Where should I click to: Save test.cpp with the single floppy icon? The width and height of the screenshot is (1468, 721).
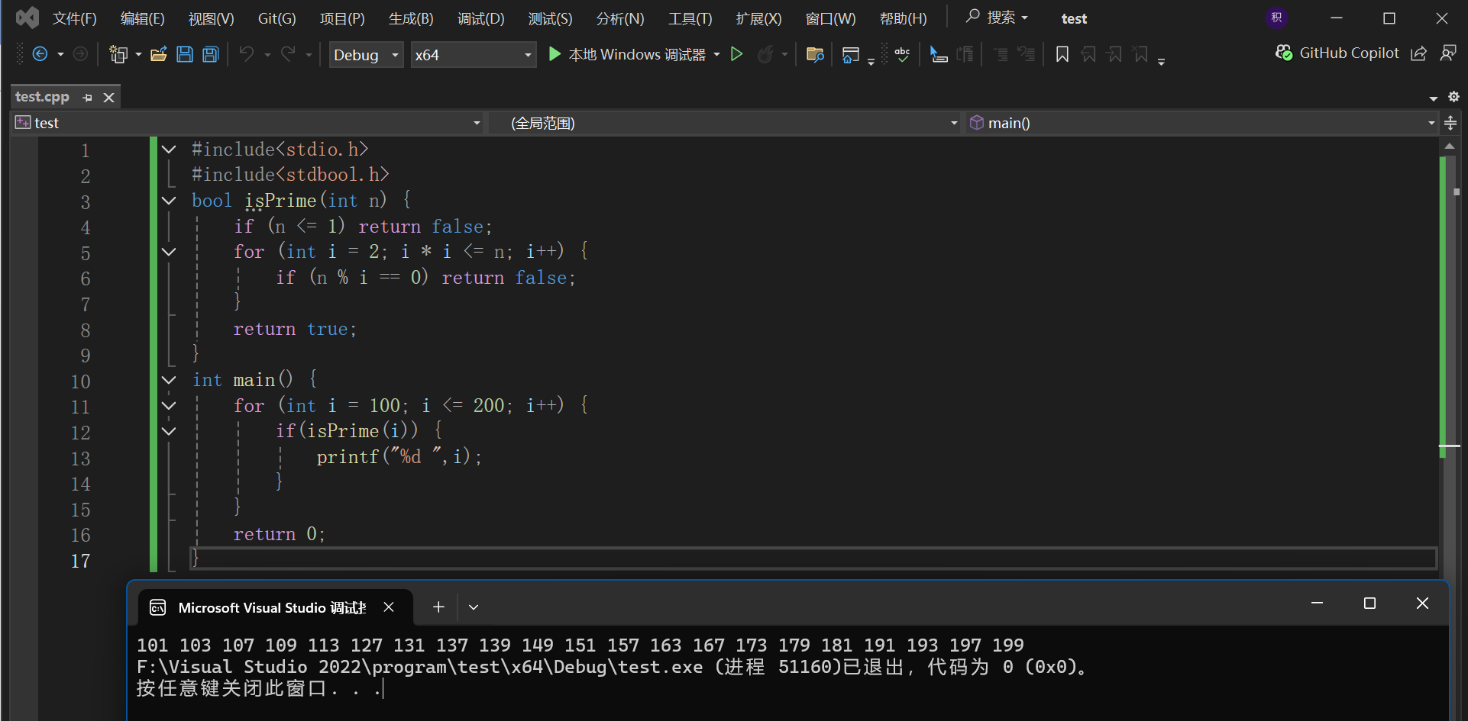coord(185,54)
